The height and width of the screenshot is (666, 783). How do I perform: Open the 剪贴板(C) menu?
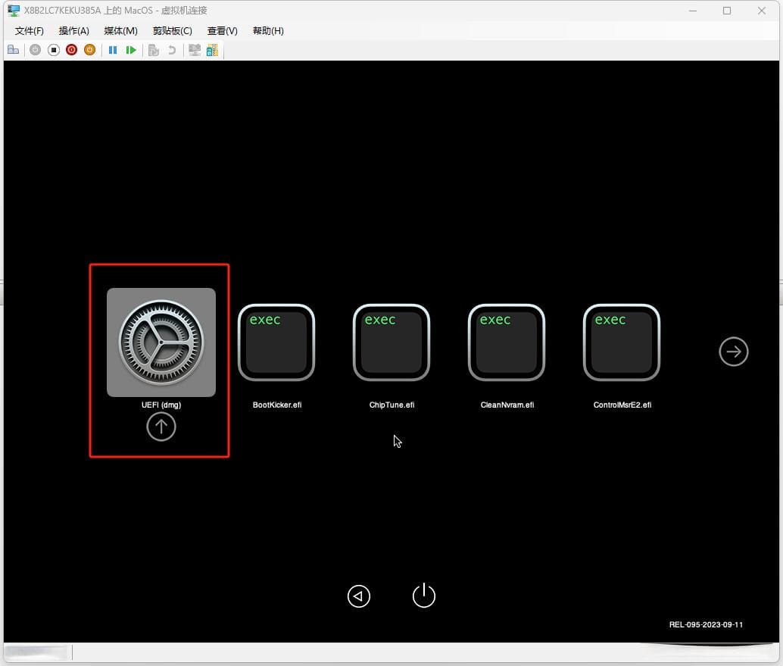(x=173, y=31)
